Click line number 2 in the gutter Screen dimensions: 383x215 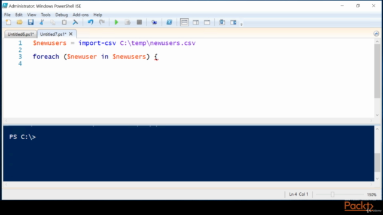20,50
